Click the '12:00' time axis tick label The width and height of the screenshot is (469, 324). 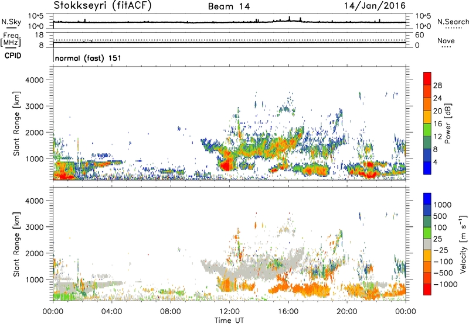[229, 312]
